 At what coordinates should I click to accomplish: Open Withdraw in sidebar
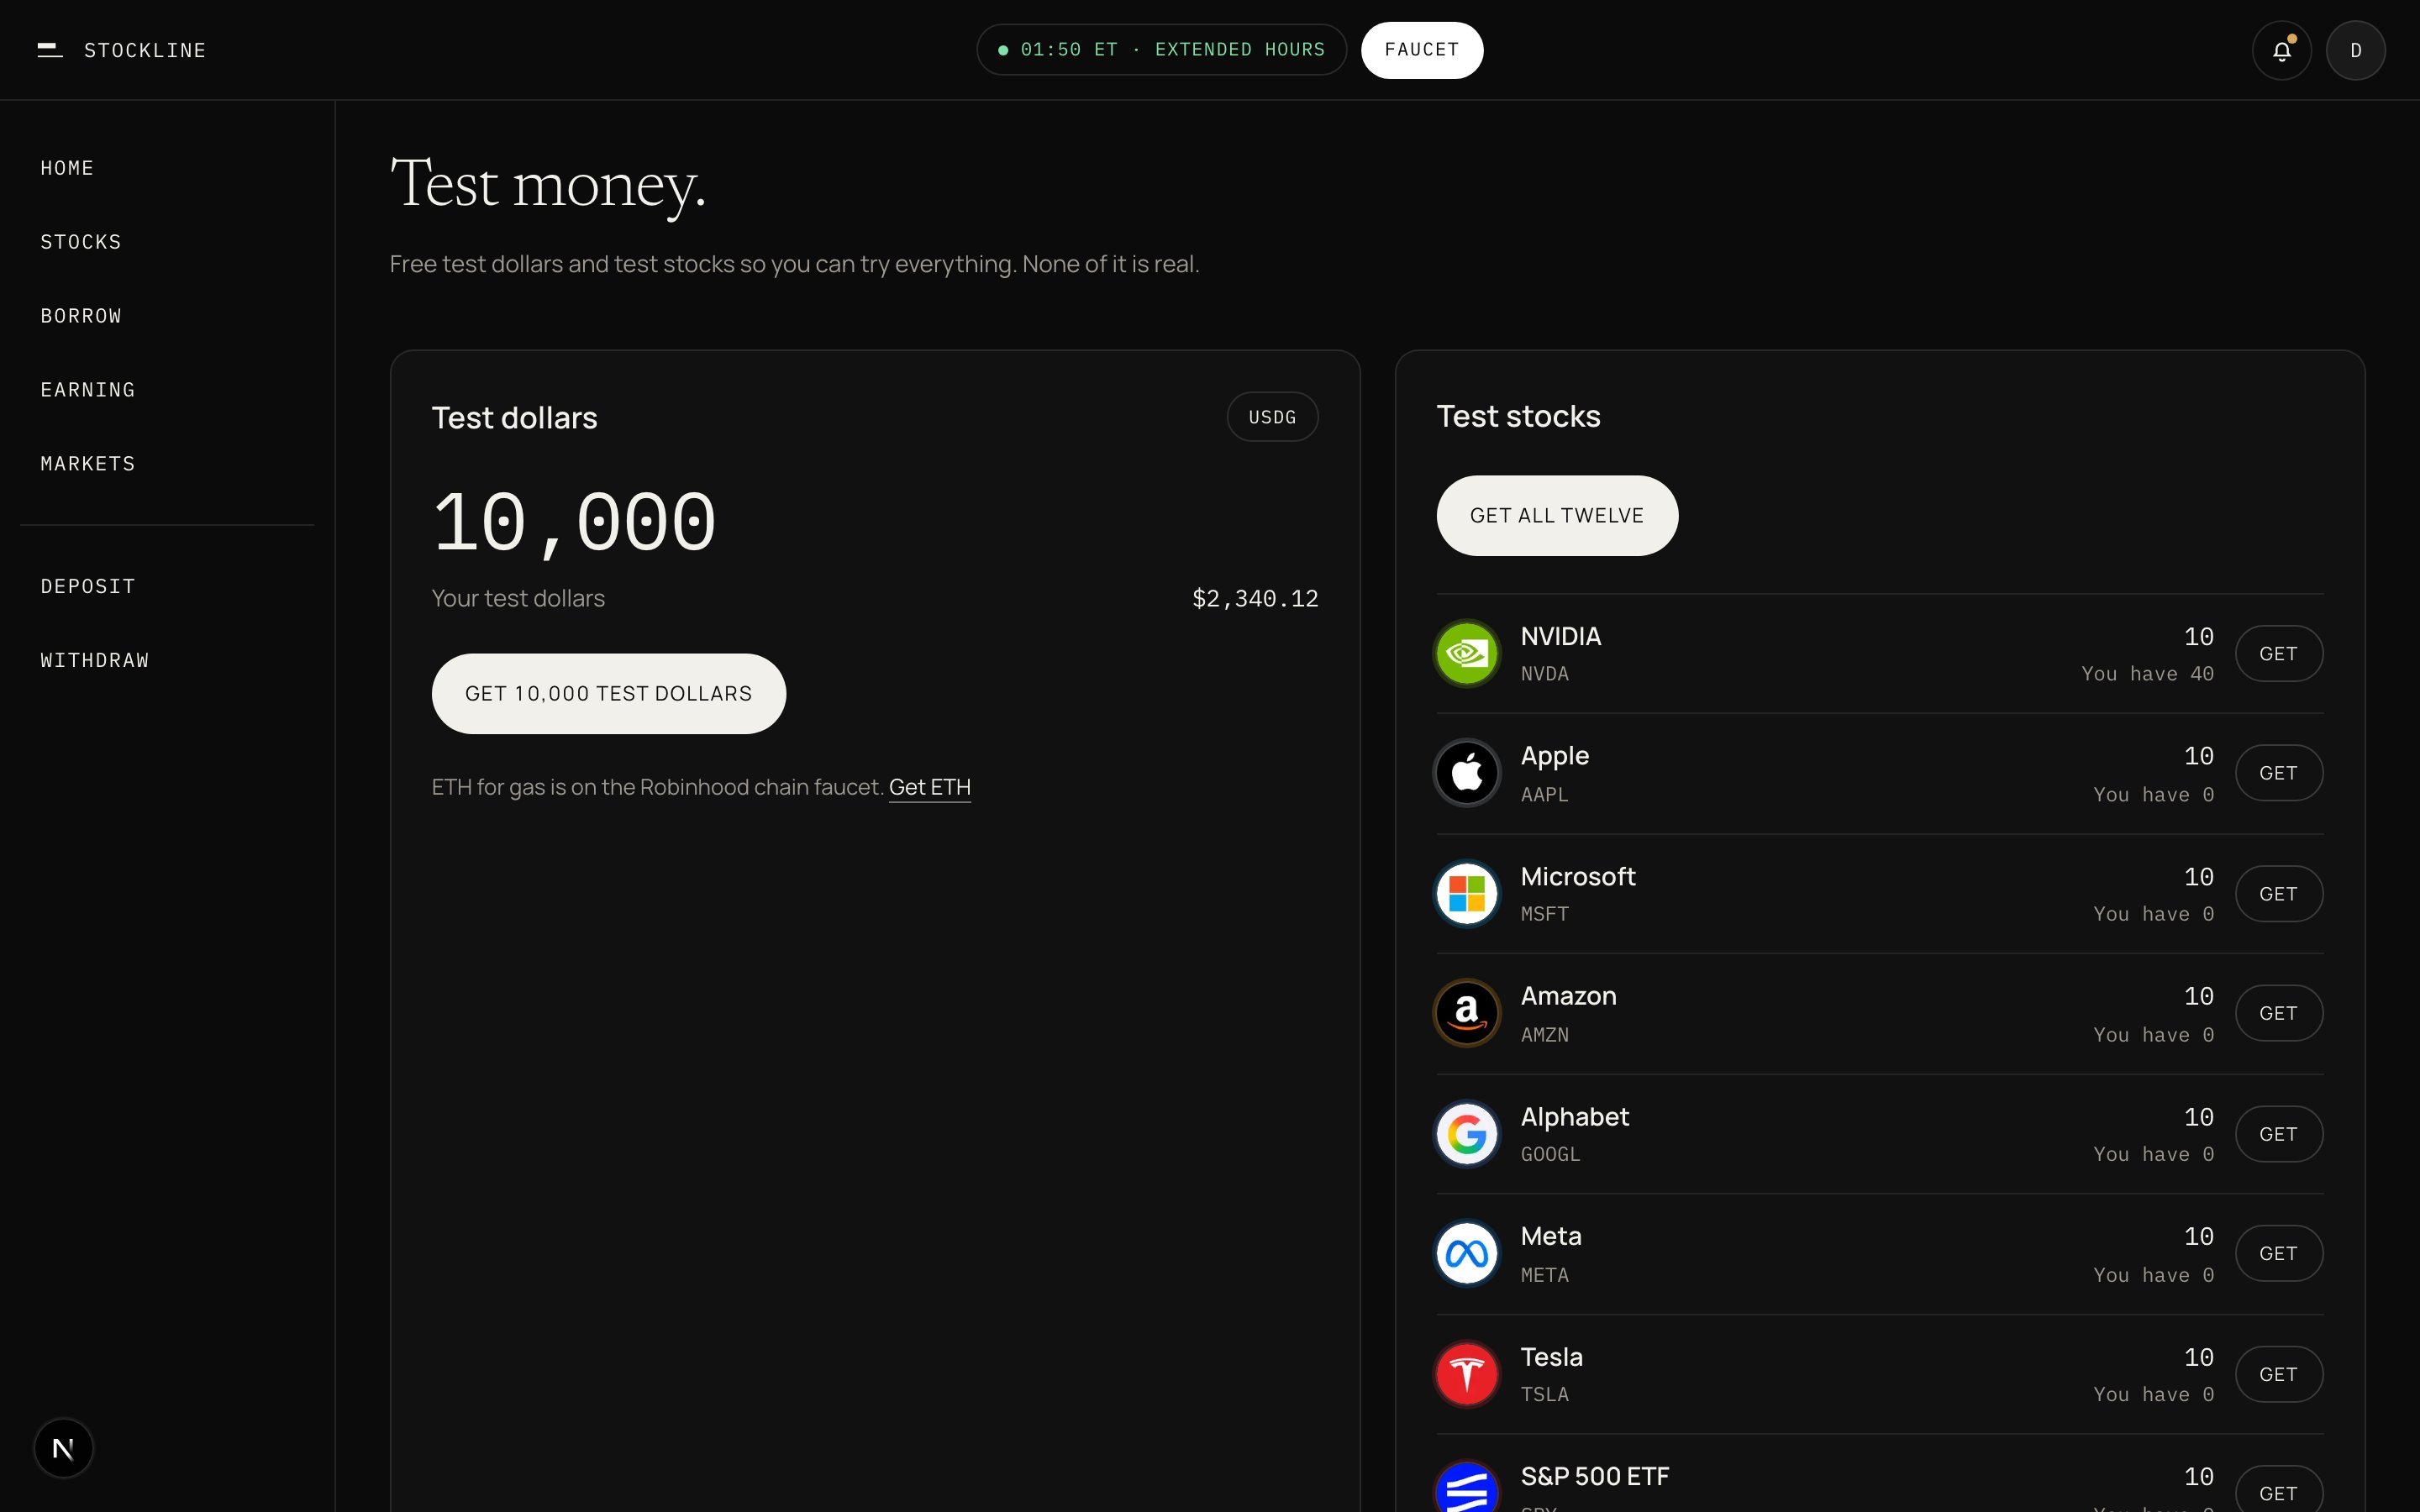coord(95,660)
